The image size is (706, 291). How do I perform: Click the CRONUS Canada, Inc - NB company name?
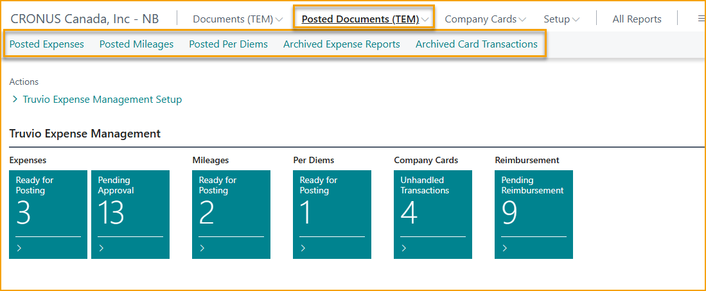coord(85,19)
